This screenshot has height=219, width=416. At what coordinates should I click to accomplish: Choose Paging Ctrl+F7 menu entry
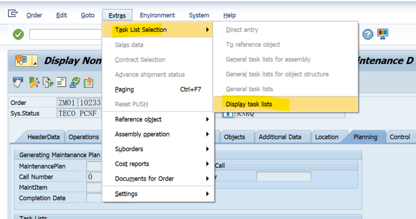click(157, 89)
